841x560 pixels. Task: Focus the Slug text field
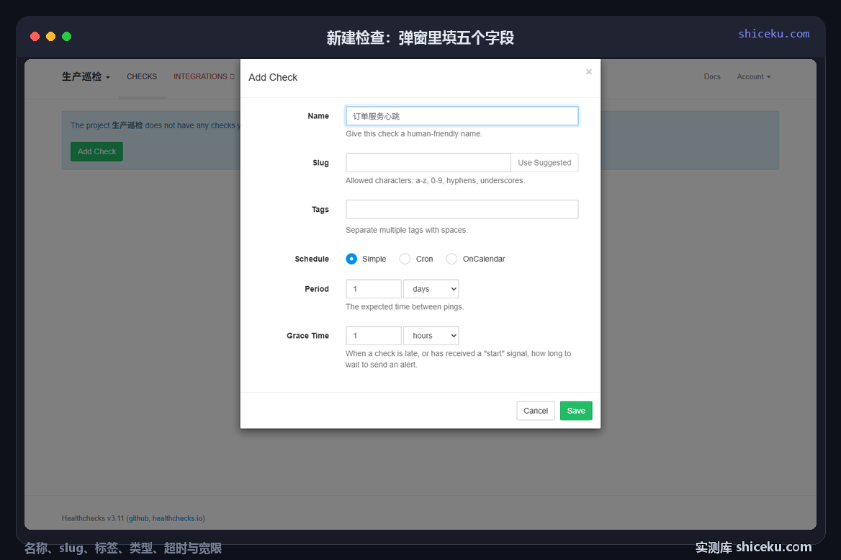[428, 163]
